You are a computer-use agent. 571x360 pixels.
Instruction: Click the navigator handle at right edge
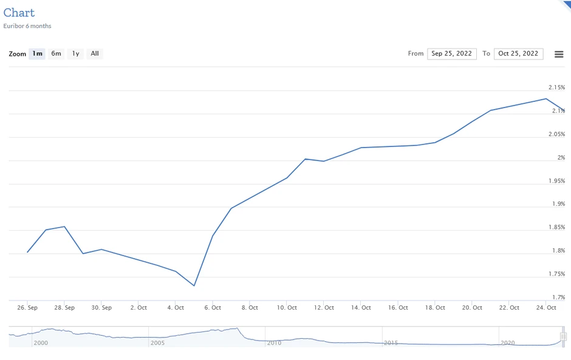point(563,336)
